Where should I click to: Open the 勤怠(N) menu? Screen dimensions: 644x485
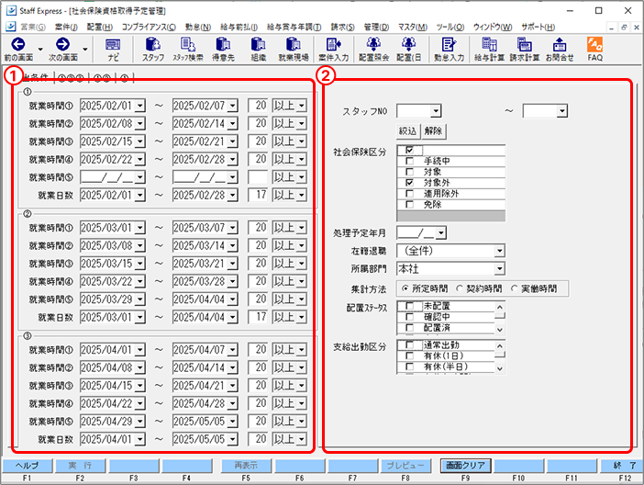click(197, 28)
